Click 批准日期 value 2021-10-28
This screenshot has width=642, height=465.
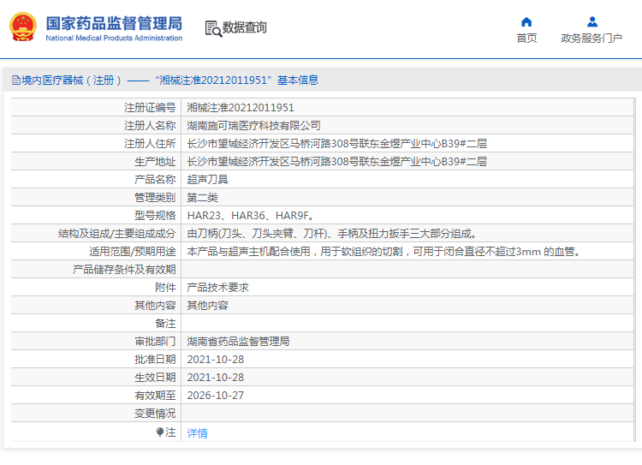(216, 360)
